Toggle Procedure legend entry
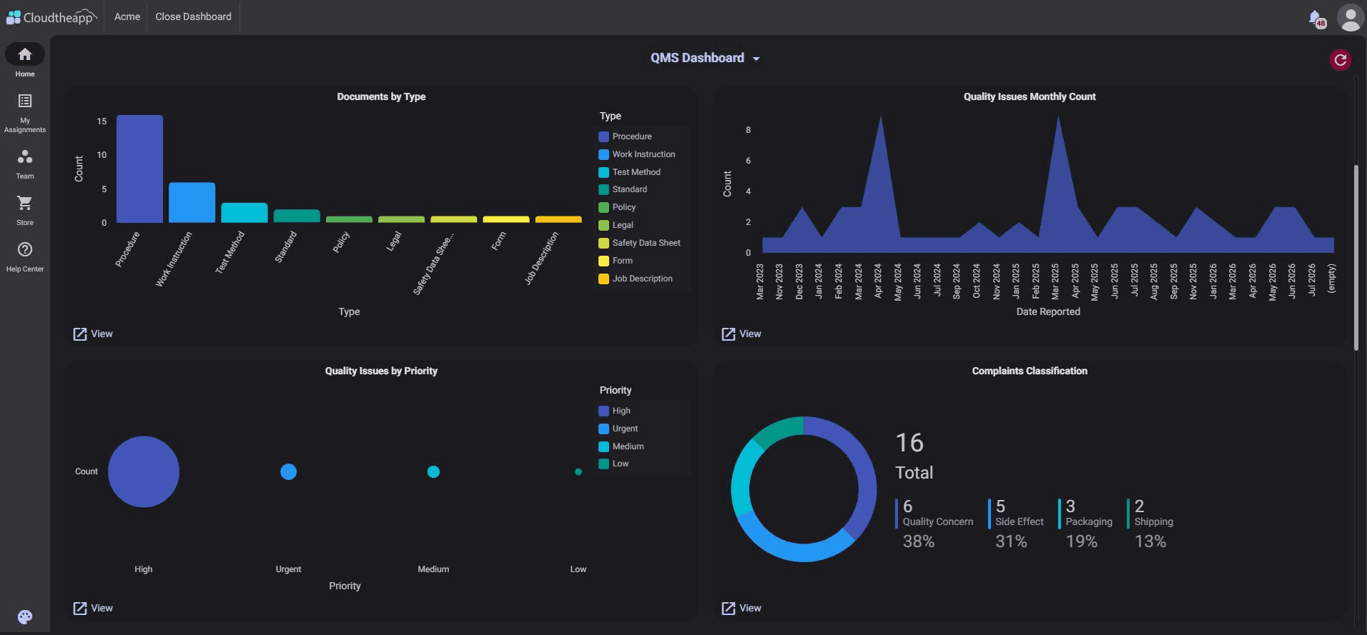 624,136
